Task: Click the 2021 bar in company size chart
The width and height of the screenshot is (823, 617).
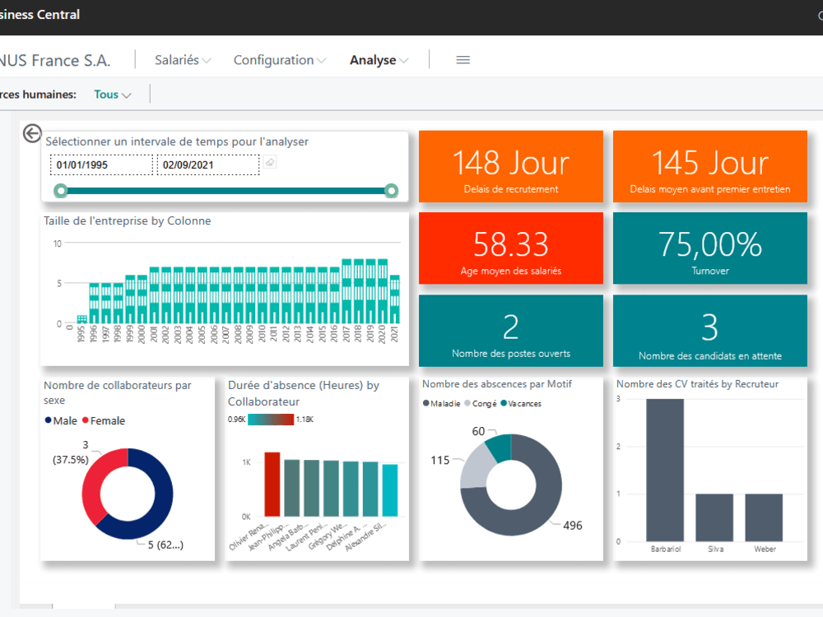Action: click(395, 299)
